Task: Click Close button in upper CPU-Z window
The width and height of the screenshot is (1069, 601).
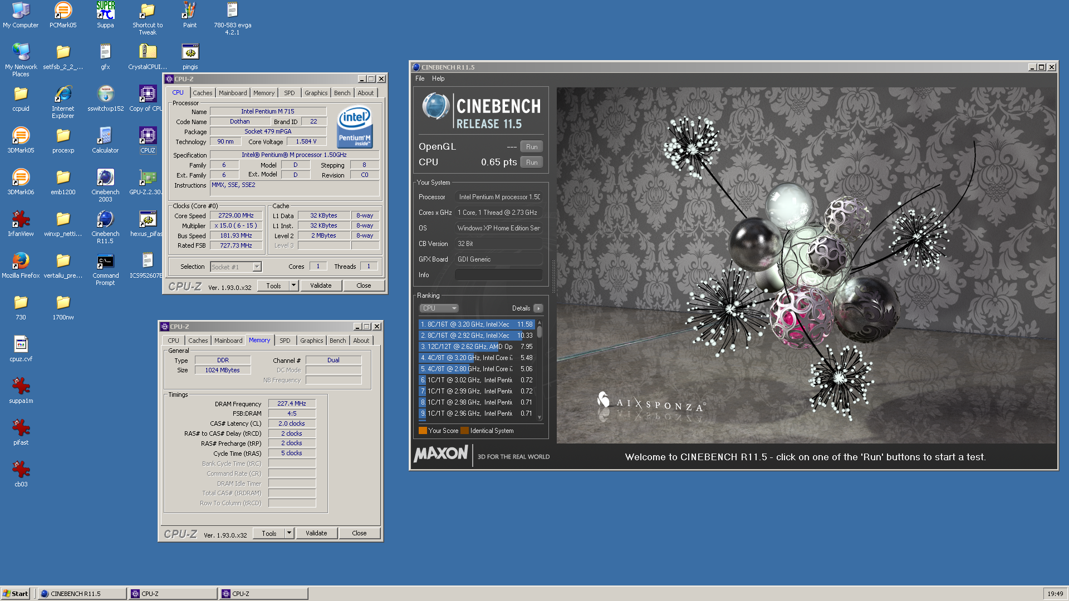Action: coord(364,285)
